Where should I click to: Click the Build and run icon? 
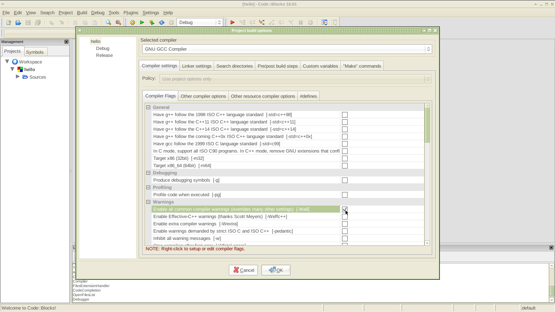[x=152, y=23]
